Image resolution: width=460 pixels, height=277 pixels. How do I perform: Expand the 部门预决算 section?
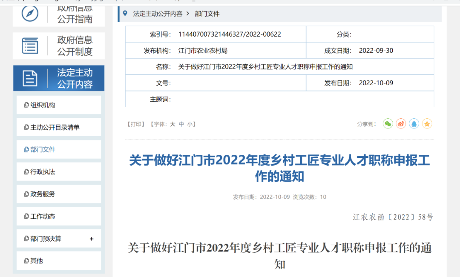point(91,239)
